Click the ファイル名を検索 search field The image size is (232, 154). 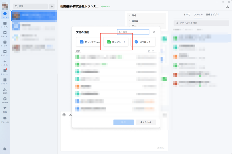201,23
